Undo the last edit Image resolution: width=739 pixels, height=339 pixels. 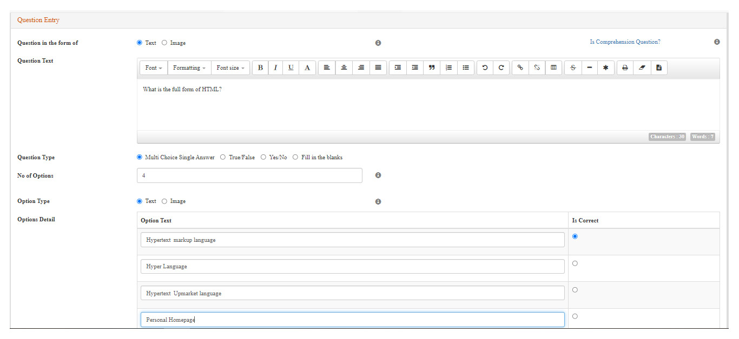485,68
